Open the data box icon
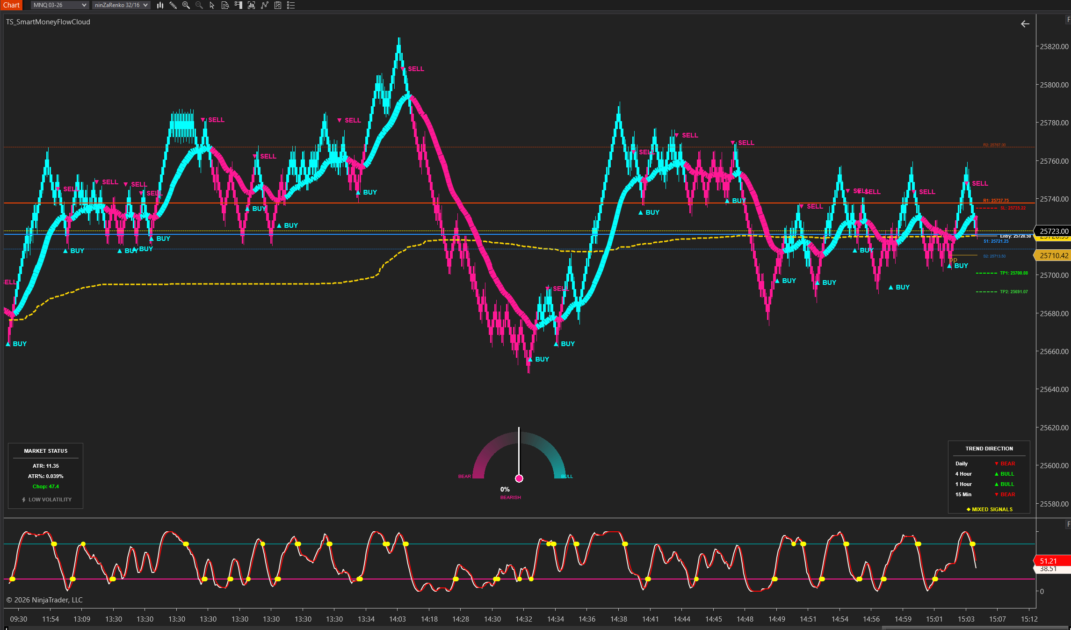 [x=225, y=5]
